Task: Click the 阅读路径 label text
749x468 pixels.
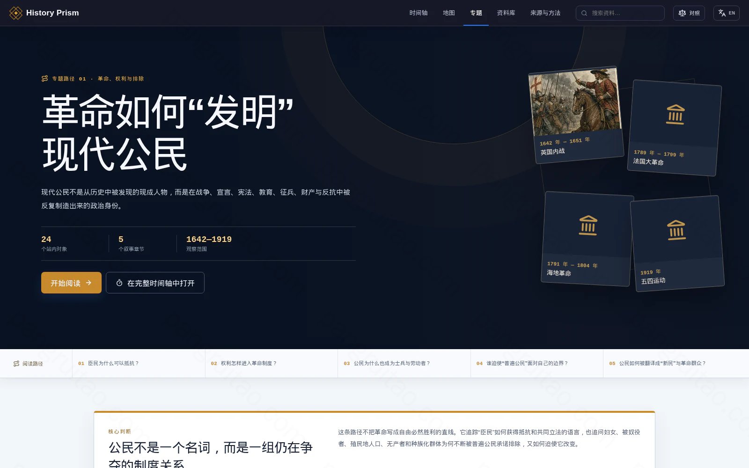Action: tap(33, 364)
